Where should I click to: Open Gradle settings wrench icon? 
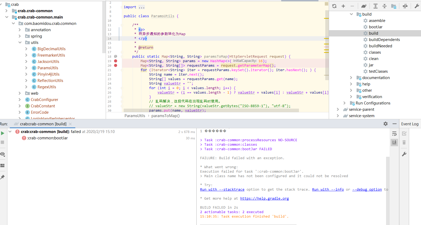click(x=417, y=6)
